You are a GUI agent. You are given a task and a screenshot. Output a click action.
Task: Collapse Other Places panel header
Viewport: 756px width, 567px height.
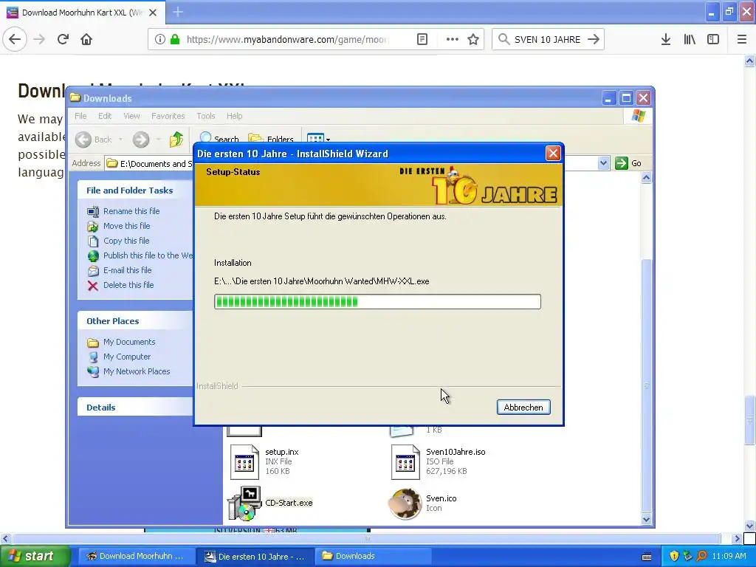(135, 321)
